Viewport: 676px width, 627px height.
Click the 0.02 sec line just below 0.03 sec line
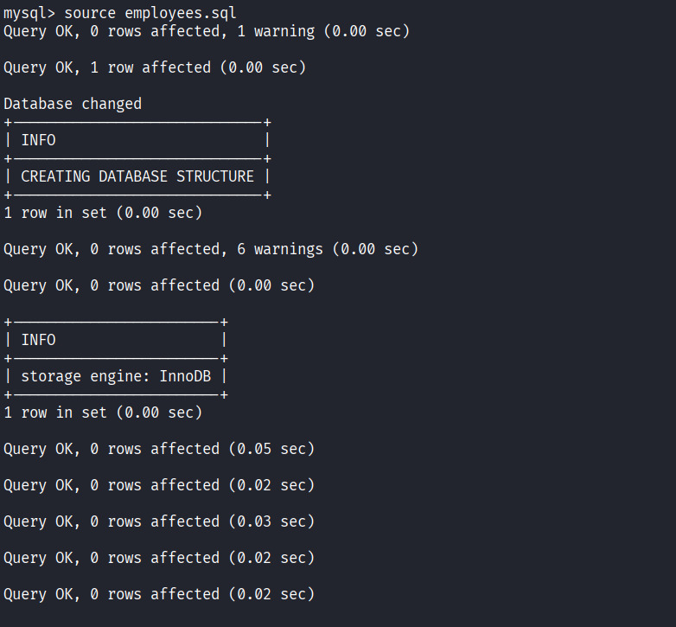(159, 558)
